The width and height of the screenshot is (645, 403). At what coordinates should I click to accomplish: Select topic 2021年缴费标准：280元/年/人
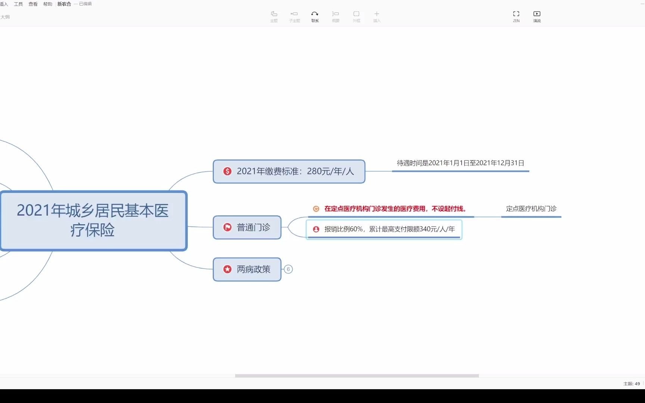tap(289, 171)
